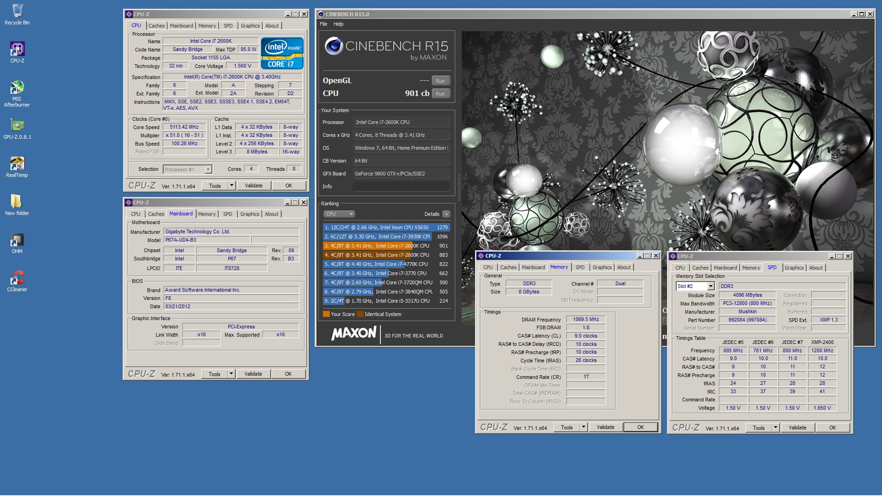Click the XMP-2400 frequency 1200 MHz cell
This screenshot has width=882, height=496.
[822, 350]
